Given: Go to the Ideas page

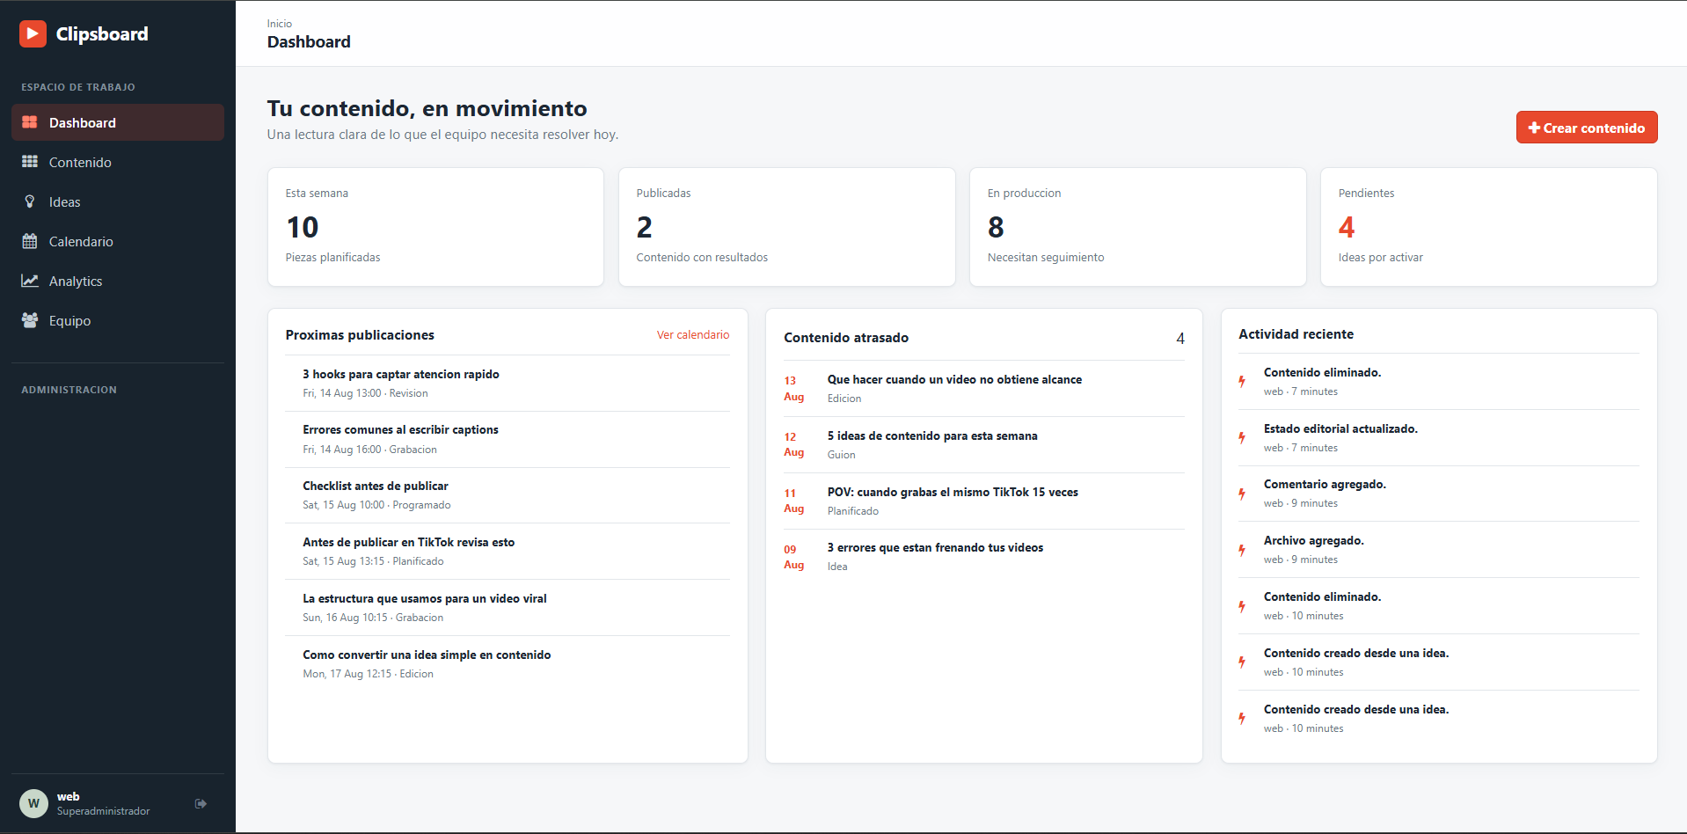Looking at the screenshot, I should pos(118,201).
